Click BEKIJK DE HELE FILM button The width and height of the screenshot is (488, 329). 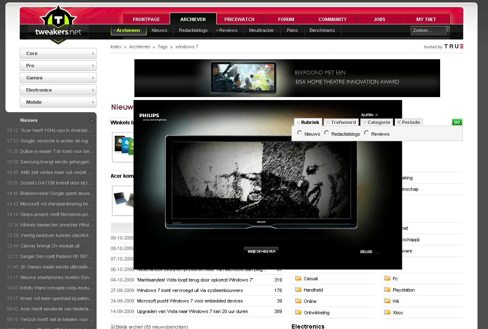[x=261, y=251]
